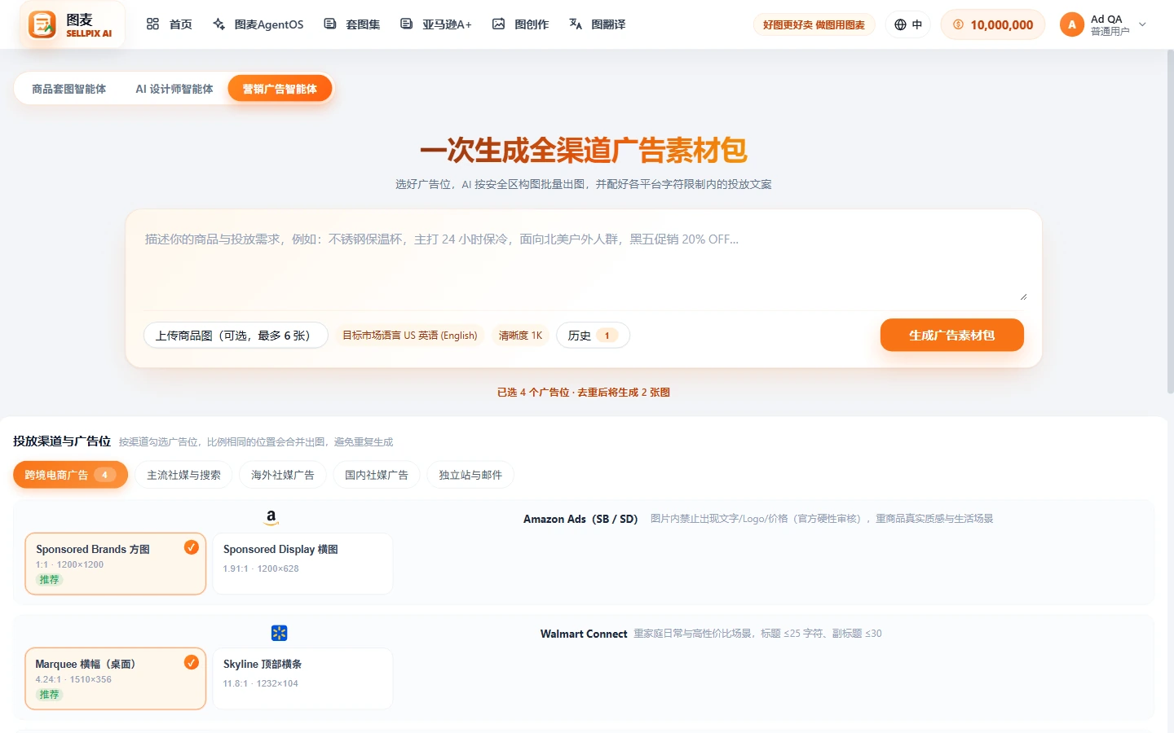Open the 目标市场语言 US 英语 selector
Viewport: 1174px width, 733px height.
(x=410, y=336)
